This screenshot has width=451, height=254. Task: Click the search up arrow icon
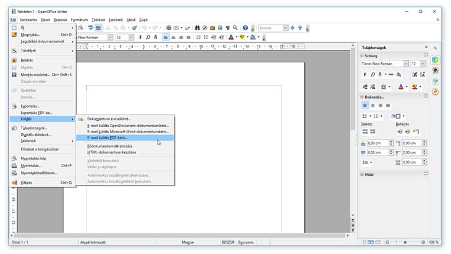point(300,28)
